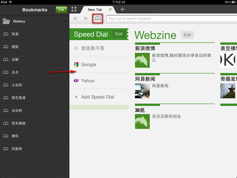Screen dimensions: 237x178
Task: Tap the WiFi status icon
Action: point(10,2)
